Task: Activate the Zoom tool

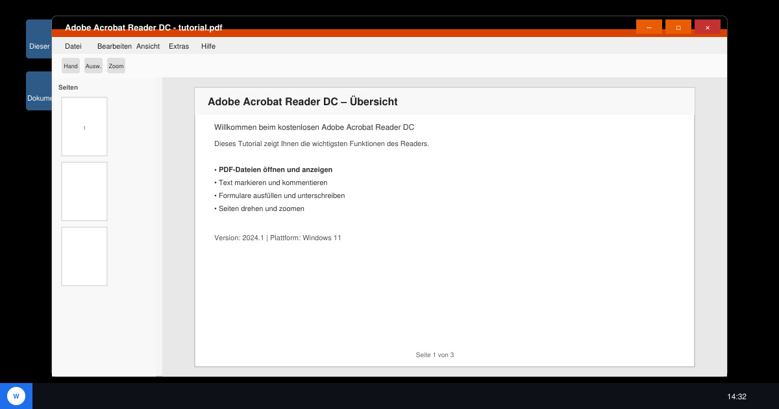Action: click(116, 66)
